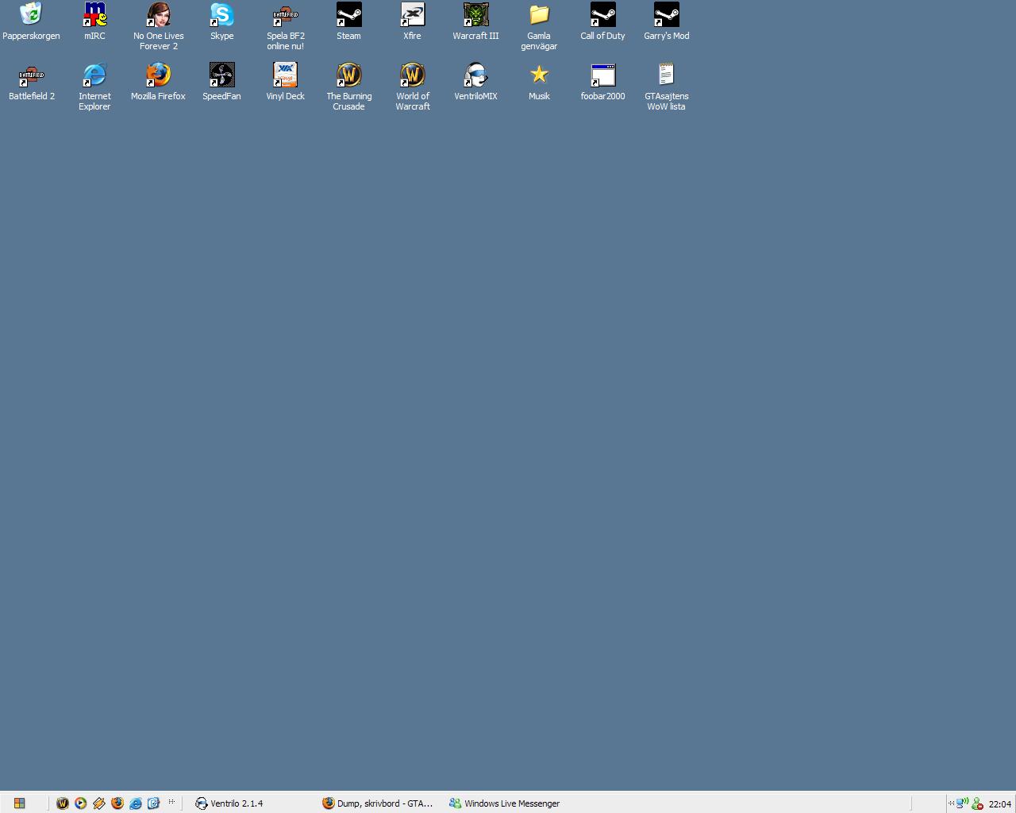Click the network connection tray icon
1016x813 pixels.
click(962, 803)
